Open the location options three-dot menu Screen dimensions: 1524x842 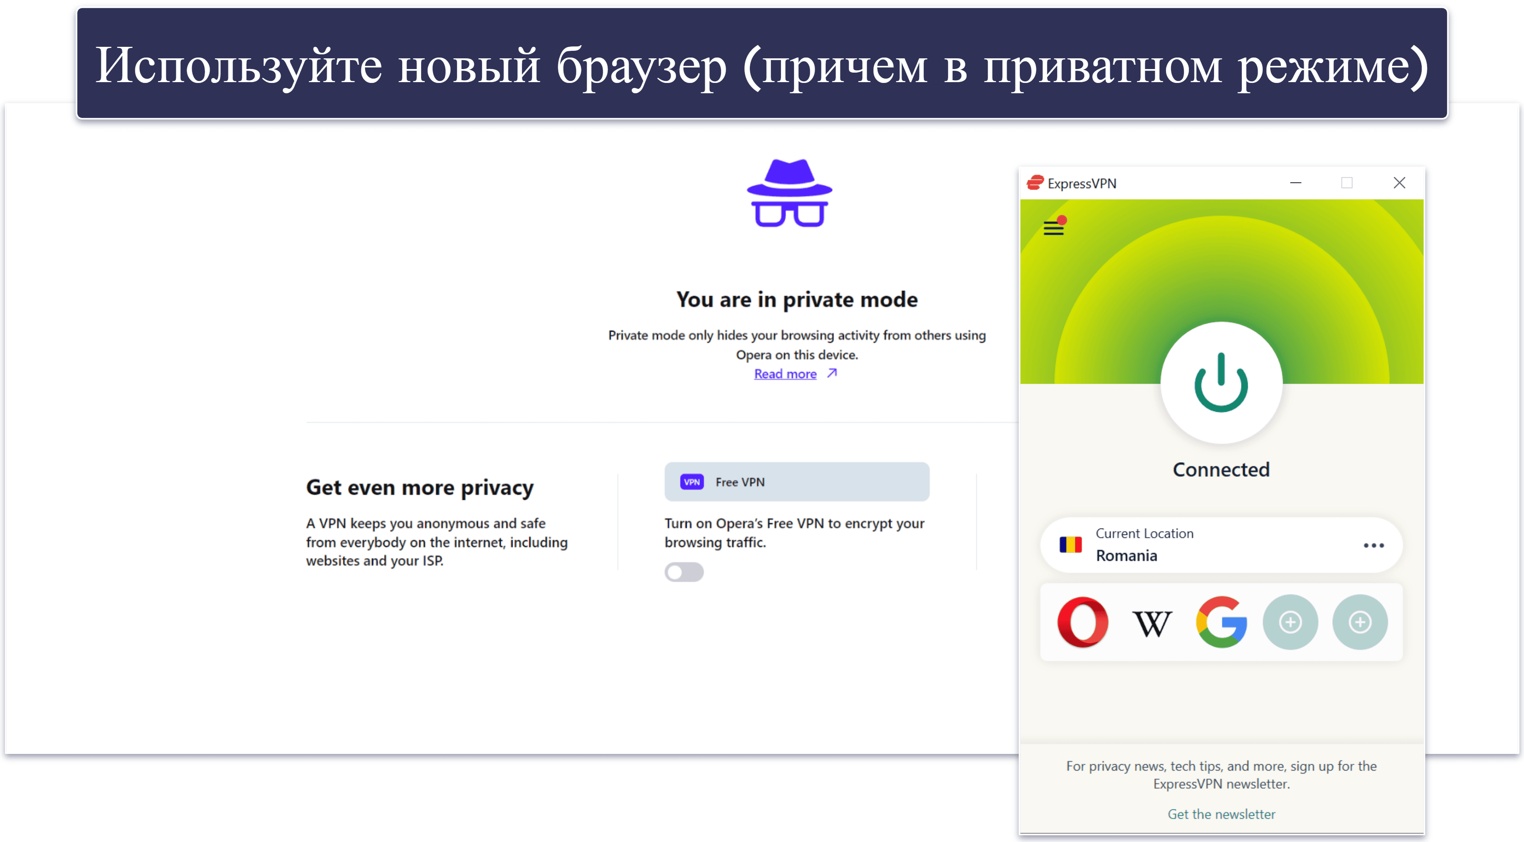[1373, 545]
